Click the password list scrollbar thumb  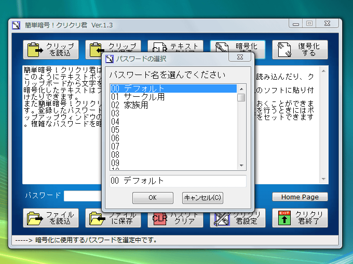[x=241, y=98]
